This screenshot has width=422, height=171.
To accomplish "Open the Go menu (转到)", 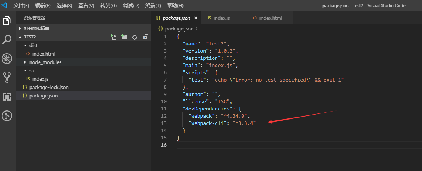I will coord(108,5).
